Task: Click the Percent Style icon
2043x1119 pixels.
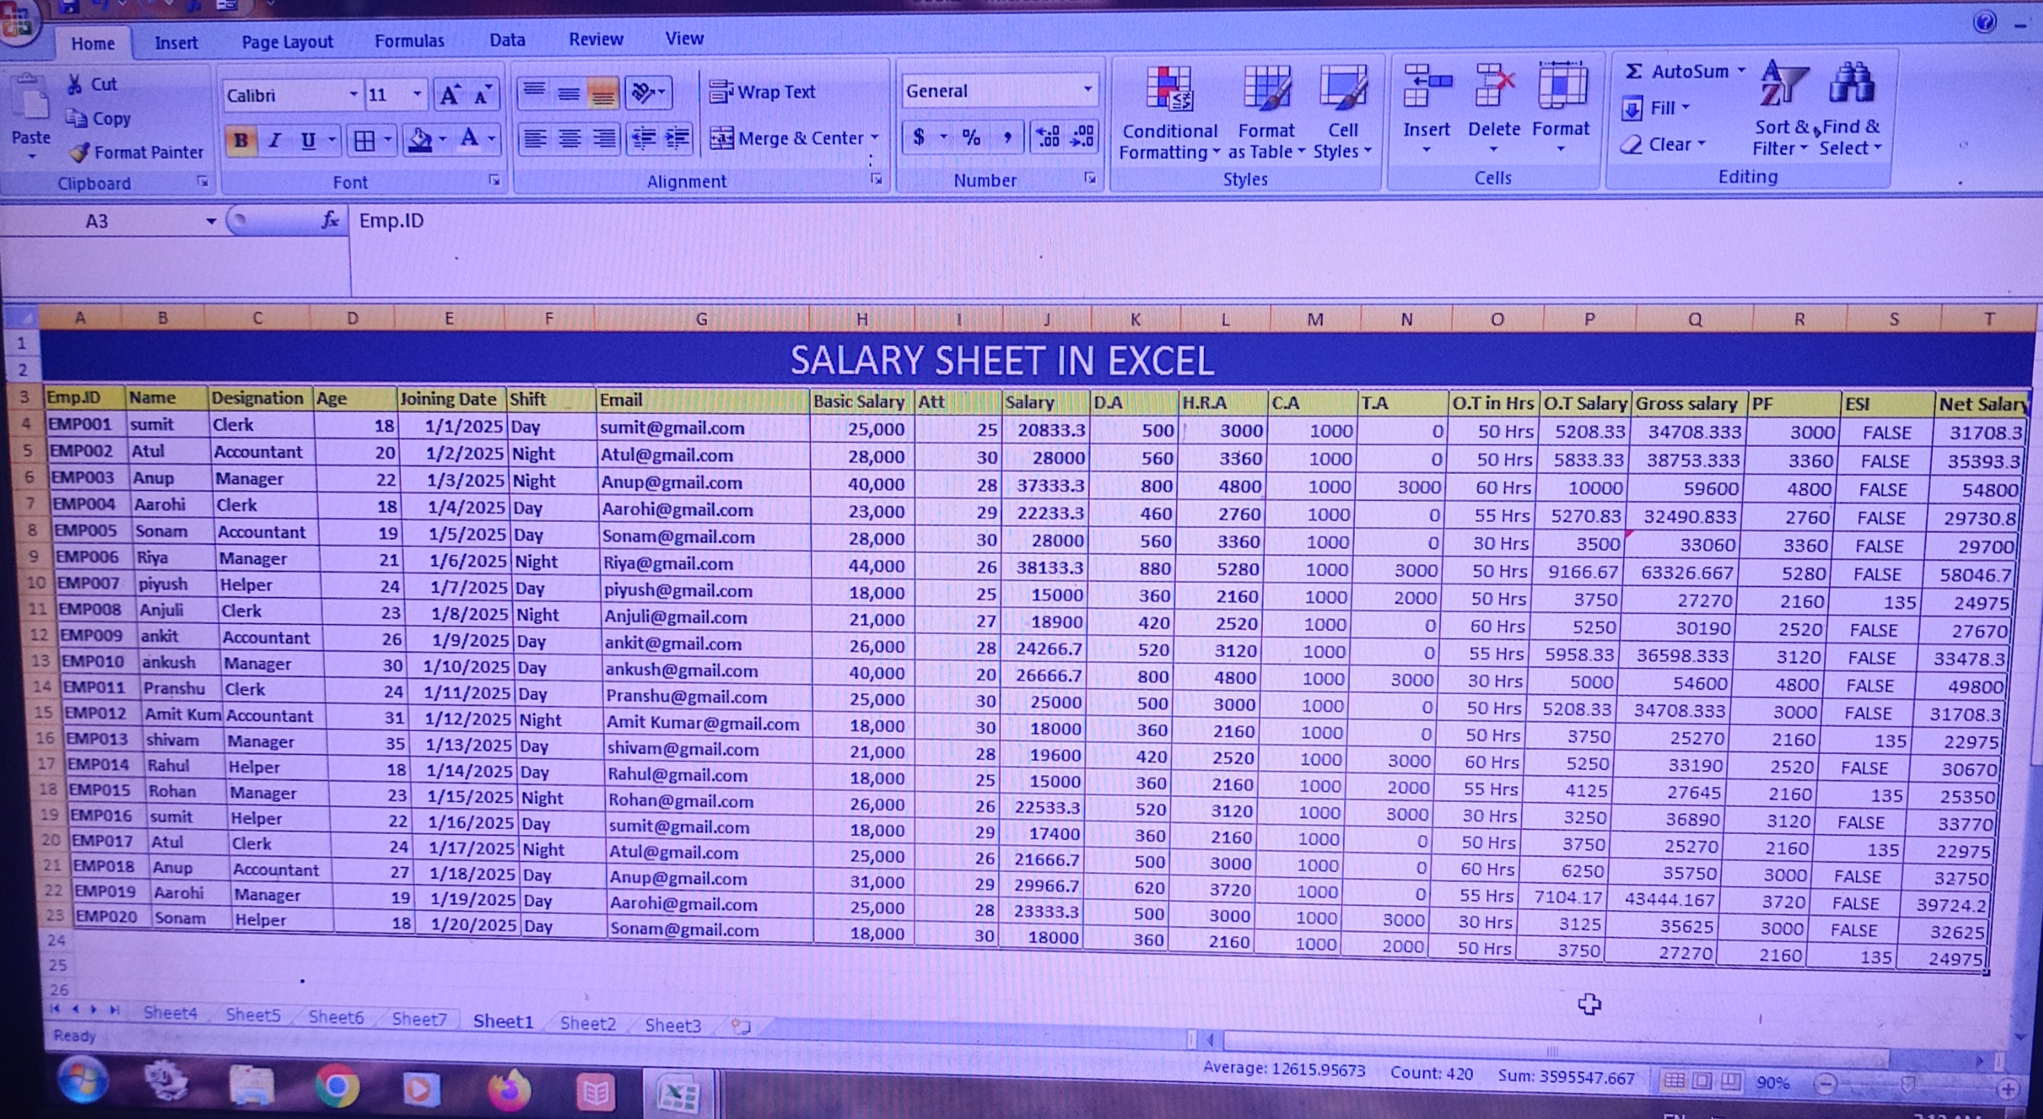Action: point(970,138)
